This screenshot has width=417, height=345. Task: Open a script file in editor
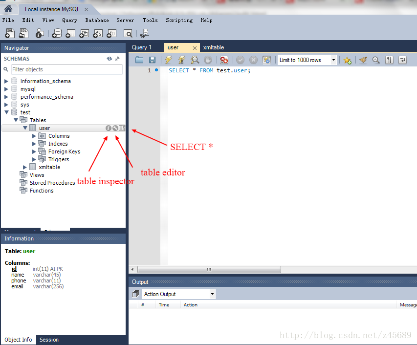point(139,60)
